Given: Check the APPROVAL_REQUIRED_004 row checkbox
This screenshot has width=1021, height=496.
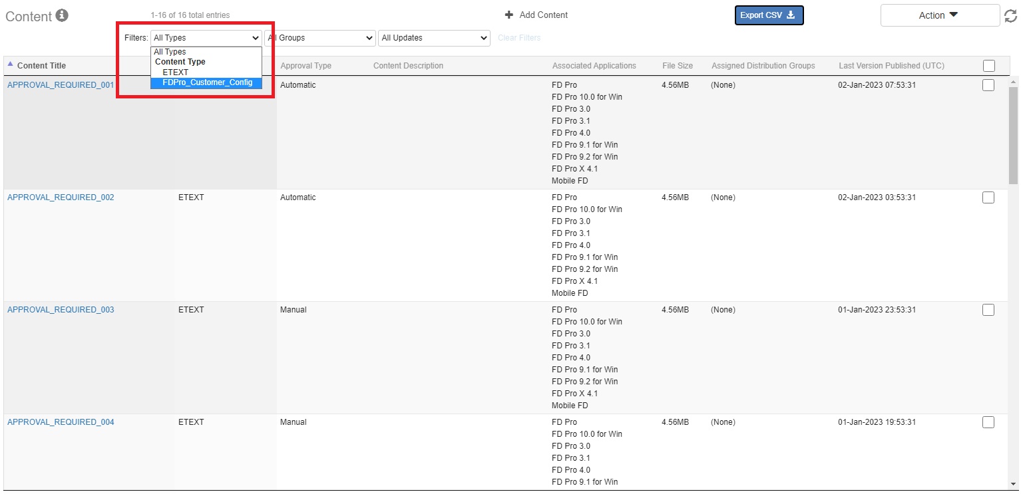Looking at the screenshot, I should coord(988,422).
